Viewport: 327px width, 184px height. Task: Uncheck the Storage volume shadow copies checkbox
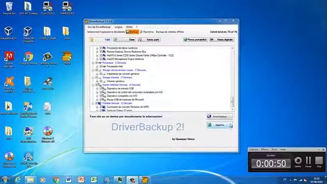coord(97,70)
